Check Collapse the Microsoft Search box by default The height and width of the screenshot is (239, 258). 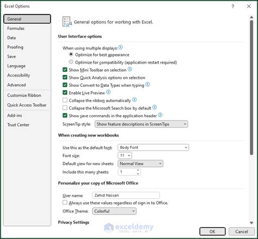pyautogui.click(x=65, y=108)
